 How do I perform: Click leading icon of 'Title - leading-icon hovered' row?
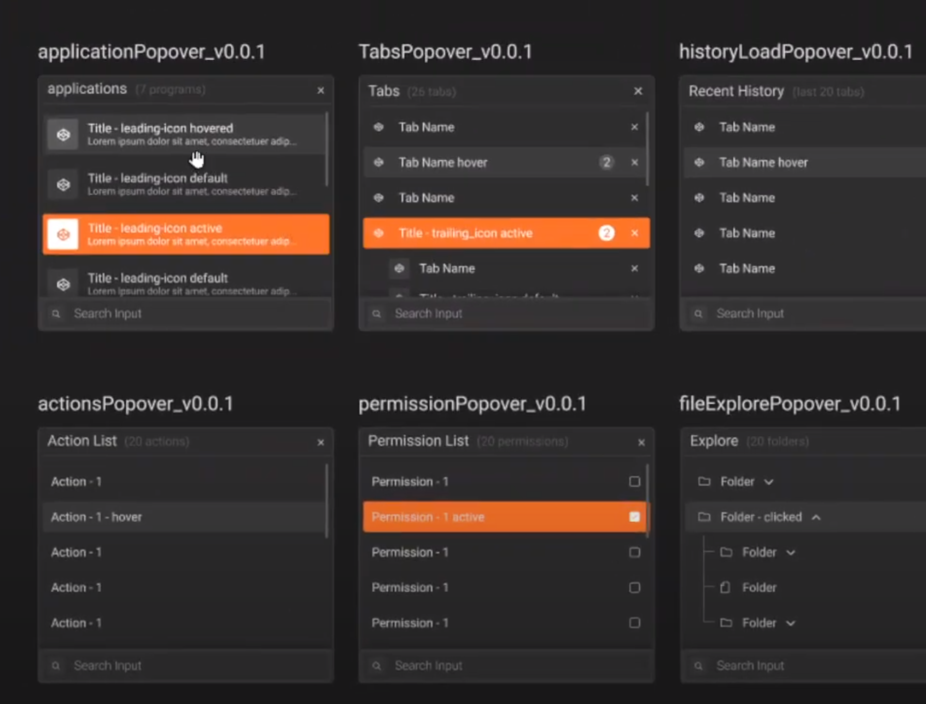click(x=63, y=134)
